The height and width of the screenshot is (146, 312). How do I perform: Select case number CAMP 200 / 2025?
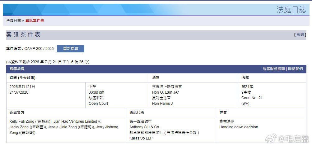coord(39,49)
